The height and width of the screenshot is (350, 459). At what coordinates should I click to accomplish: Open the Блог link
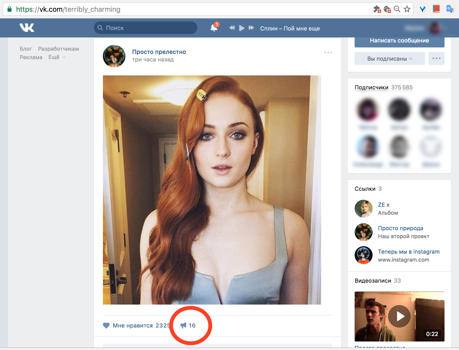click(26, 49)
